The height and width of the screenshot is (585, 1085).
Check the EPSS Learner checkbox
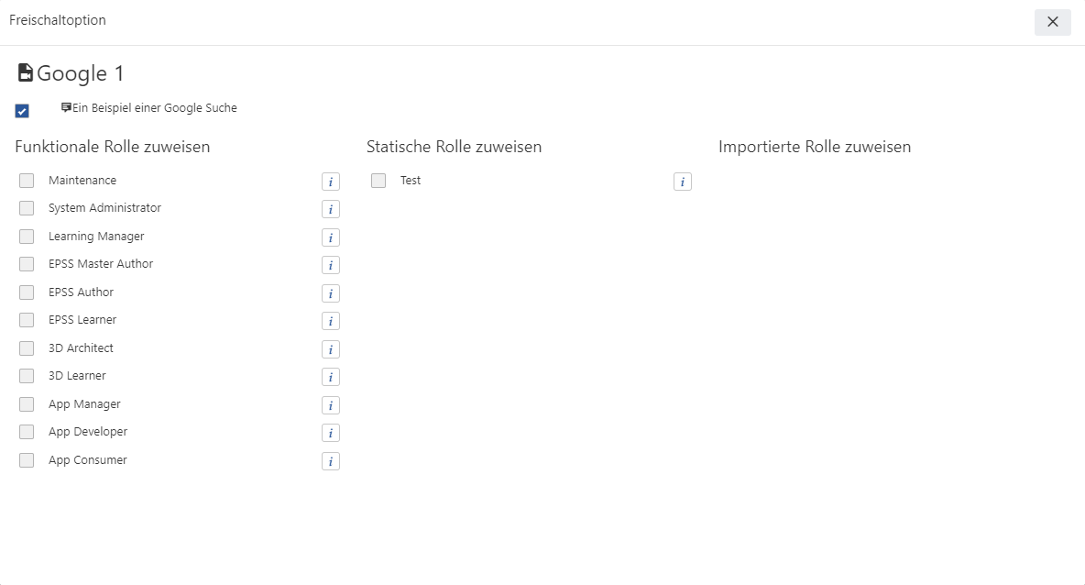click(27, 320)
